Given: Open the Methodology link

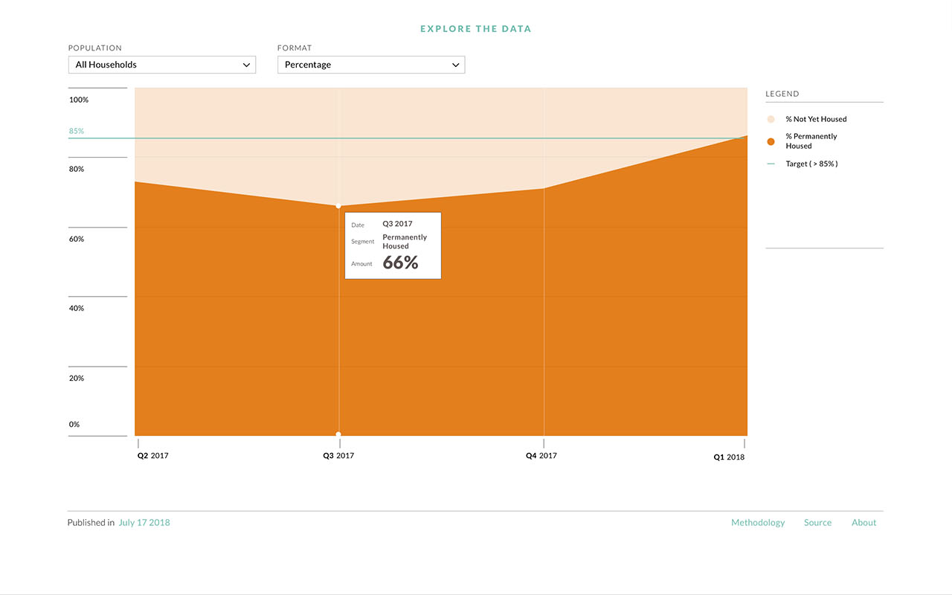Looking at the screenshot, I should point(758,522).
